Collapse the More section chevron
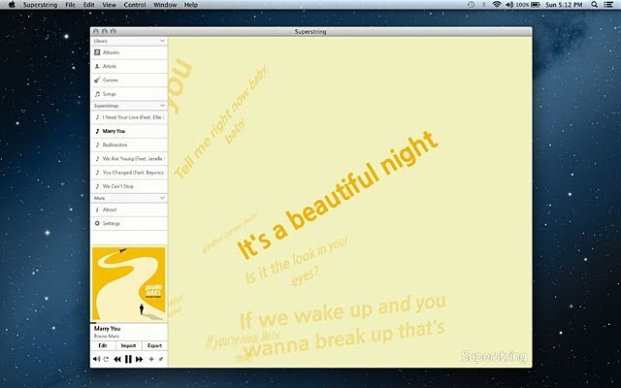 pyautogui.click(x=162, y=198)
